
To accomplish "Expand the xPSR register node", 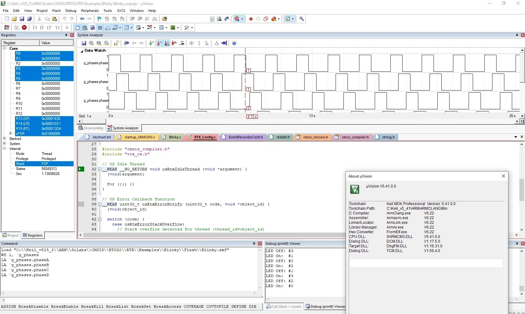I will coord(11,134).
